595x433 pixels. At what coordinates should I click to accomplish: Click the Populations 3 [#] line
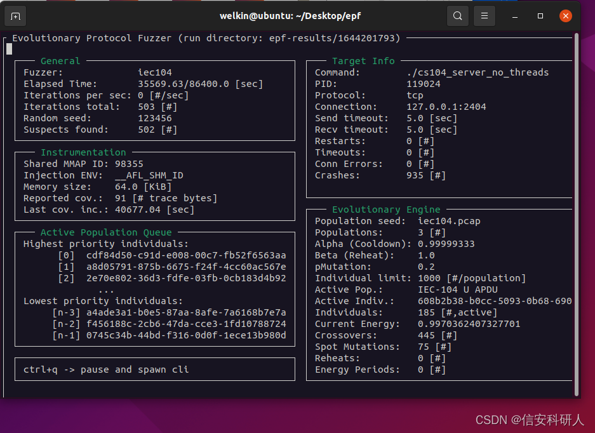click(x=380, y=232)
